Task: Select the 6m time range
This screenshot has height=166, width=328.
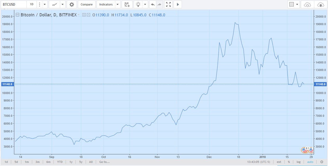Action: [48, 162]
